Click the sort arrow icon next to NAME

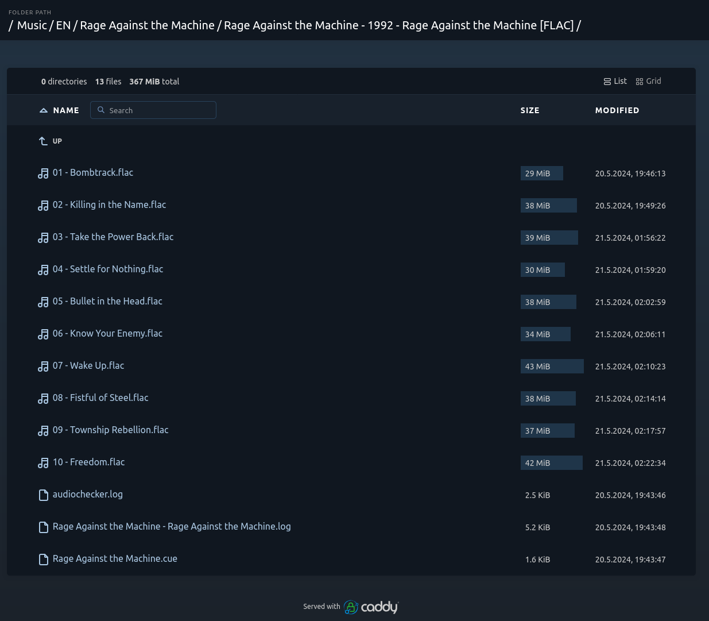[44, 110]
